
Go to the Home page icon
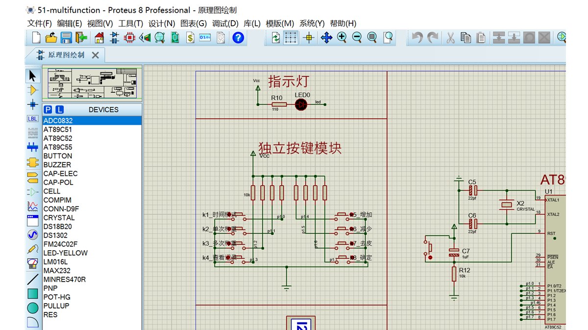point(99,38)
